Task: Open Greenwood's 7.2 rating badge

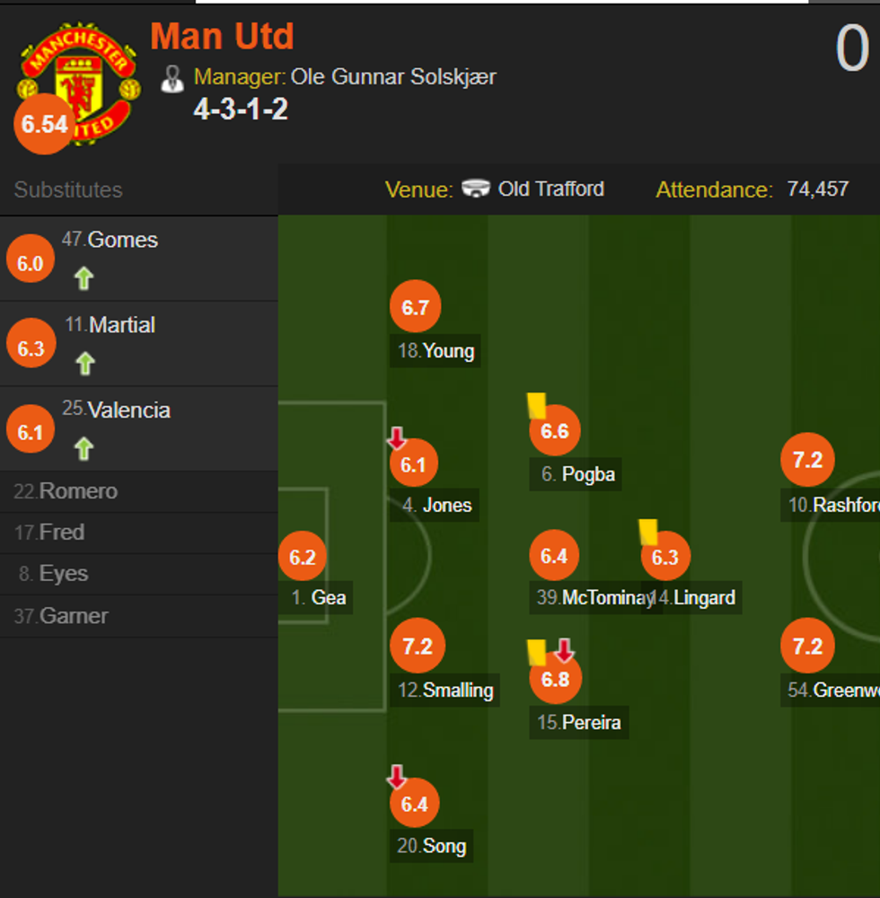Action: (807, 646)
